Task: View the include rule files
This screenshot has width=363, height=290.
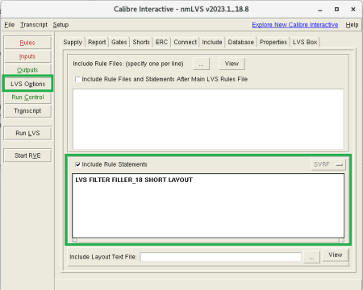Action: (x=232, y=64)
